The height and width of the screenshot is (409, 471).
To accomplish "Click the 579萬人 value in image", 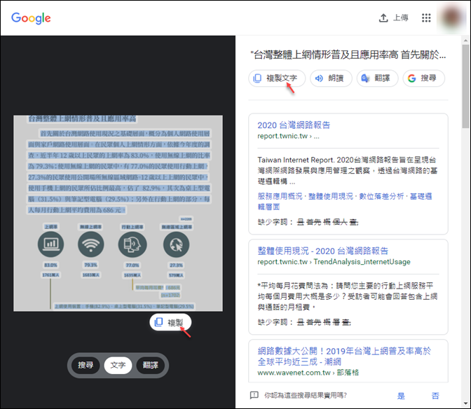I will click(177, 275).
